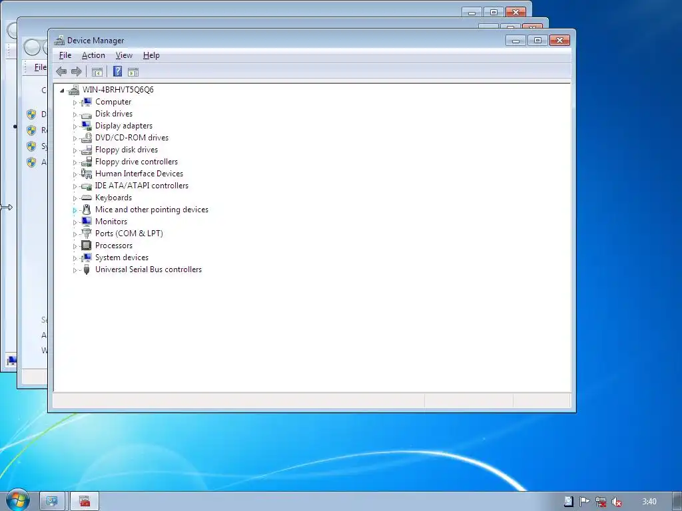
Task: Expand Mice and other pointing devices
Action: click(75, 210)
